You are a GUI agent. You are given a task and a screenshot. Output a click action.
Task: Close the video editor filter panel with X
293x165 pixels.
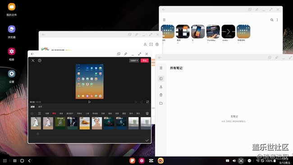tap(33, 60)
